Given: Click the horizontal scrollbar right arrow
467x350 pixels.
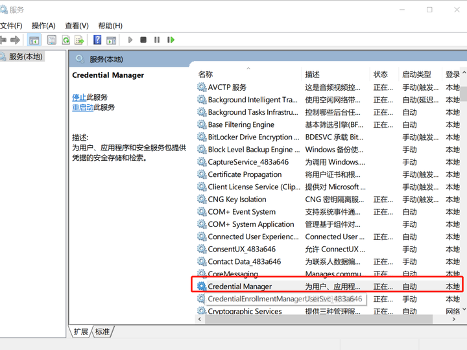Looking at the screenshot, I should pyautogui.click(x=453, y=319).
